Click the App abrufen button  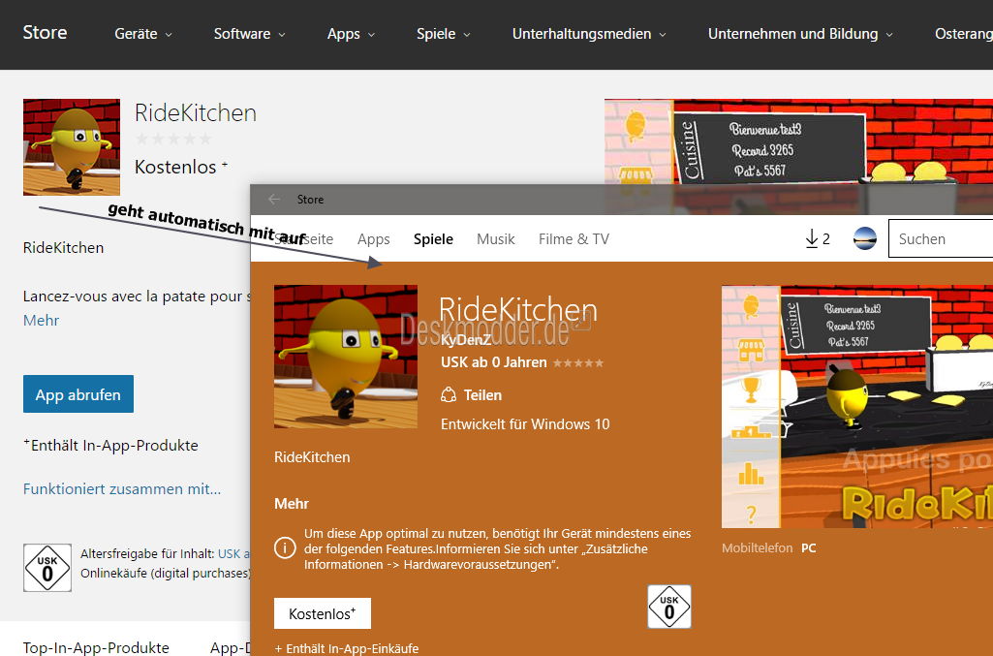point(78,393)
